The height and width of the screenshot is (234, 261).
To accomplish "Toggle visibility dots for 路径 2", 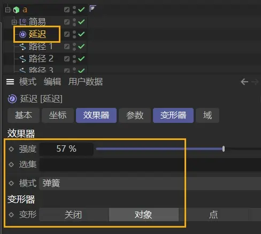I will click(x=74, y=59).
